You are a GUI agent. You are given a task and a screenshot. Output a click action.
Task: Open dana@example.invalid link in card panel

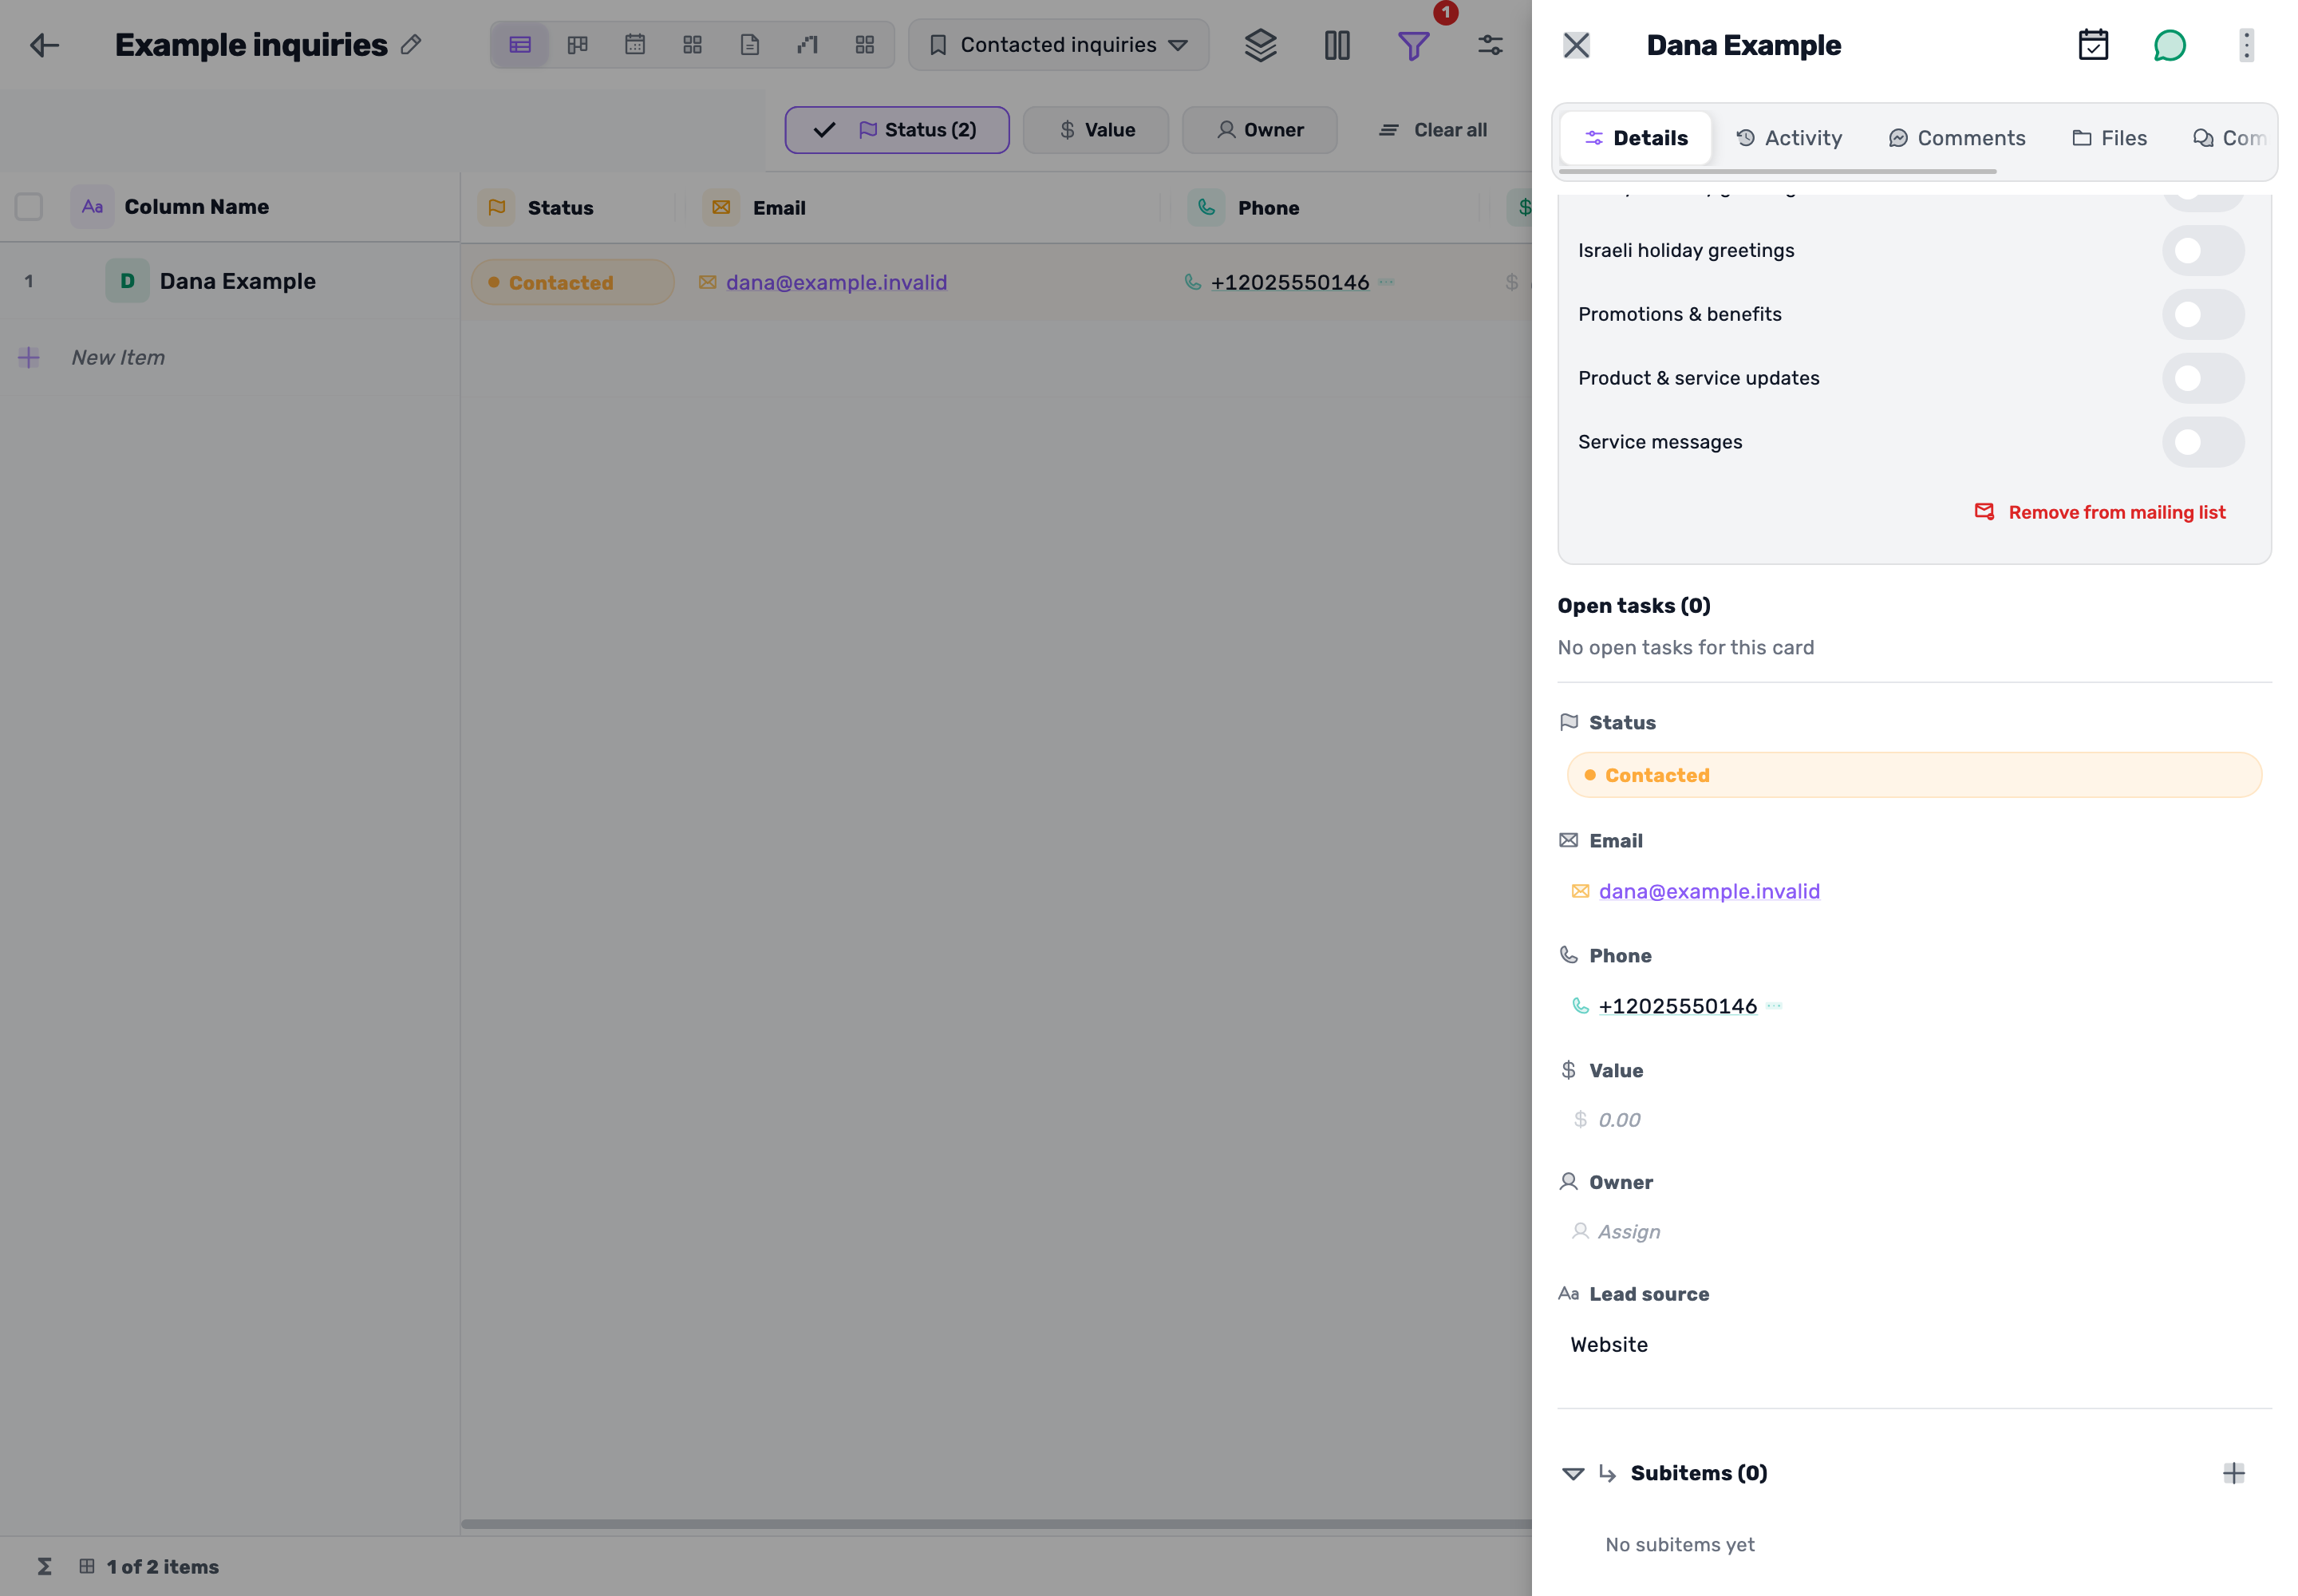[1708, 891]
